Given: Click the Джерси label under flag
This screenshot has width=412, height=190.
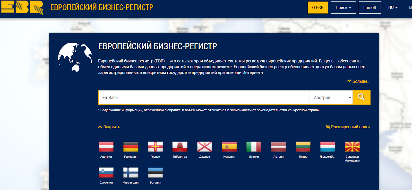Looking at the screenshot, I should 205,157.
